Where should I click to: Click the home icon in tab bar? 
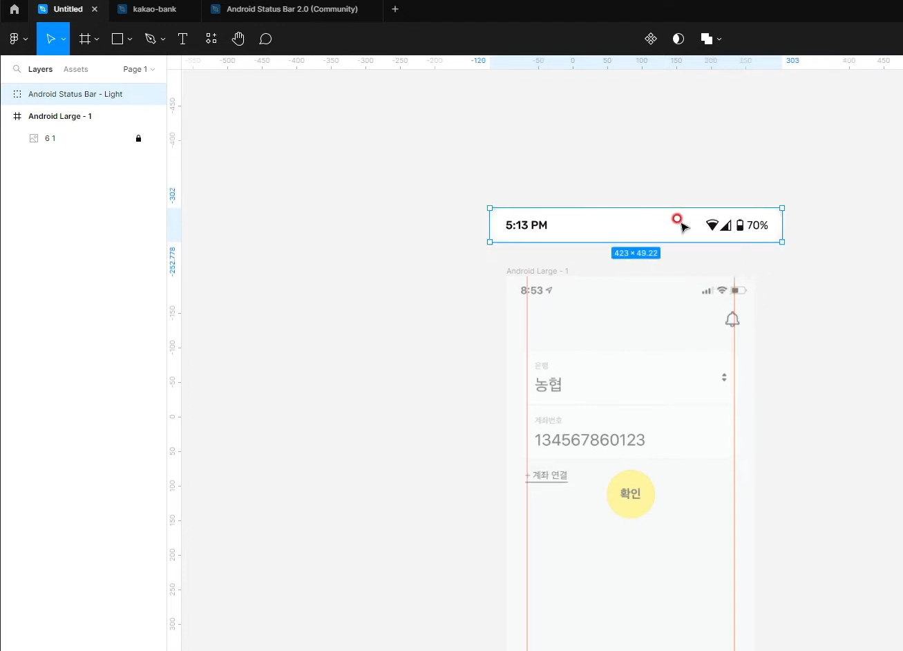tap(14, 9)
